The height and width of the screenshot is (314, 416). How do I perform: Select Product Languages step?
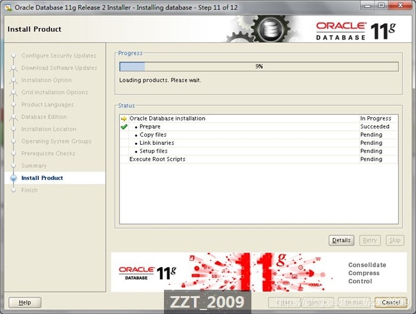(47, 105)
